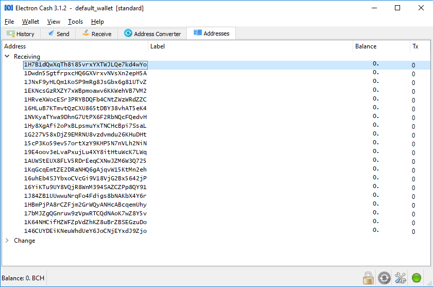
Task: Select address 1JNxF9yHLQm1KoSP9mRg8JsGbx6g81UTvZ
Action: click(x=85, y=82)
